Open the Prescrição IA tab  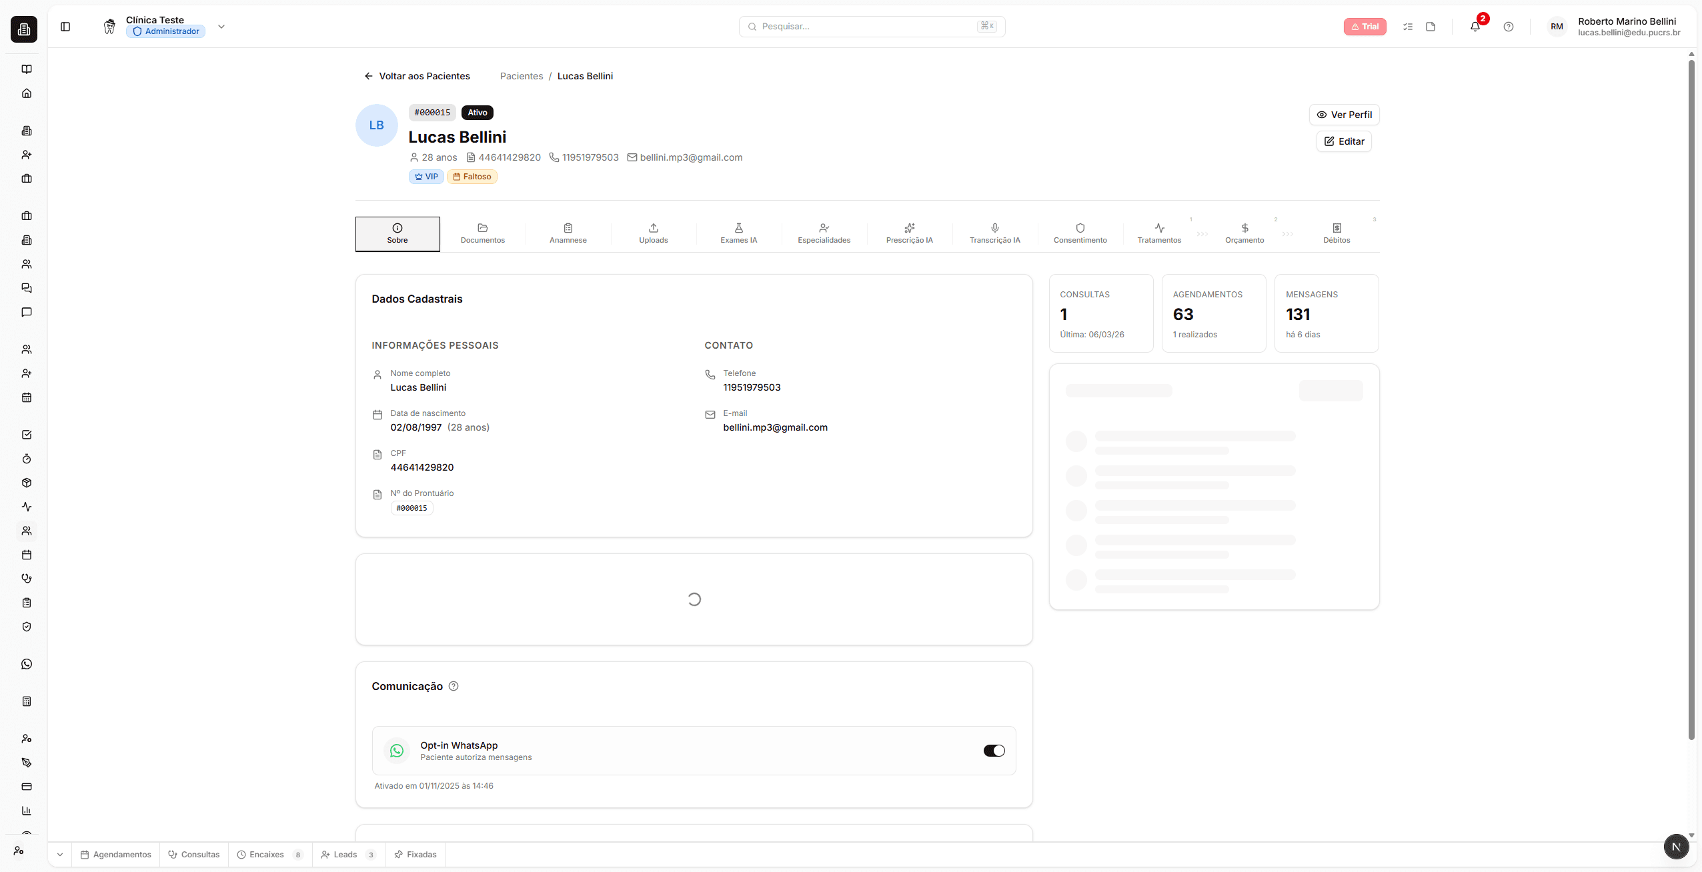point(909,233)
